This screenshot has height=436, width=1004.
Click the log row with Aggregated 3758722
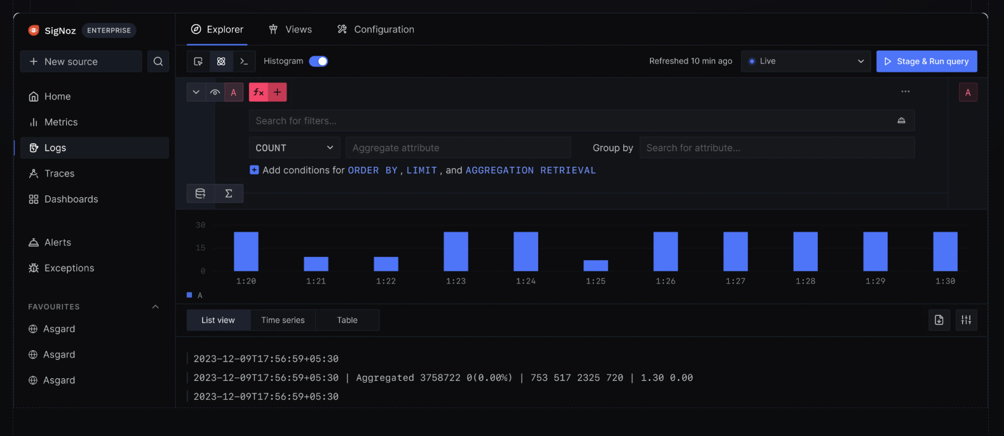(x=443, y=378)
